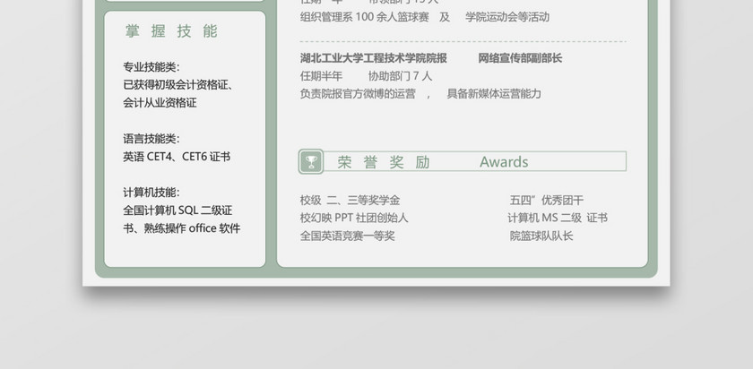Click the text 英语 CET4、CET6 证书
This screenshot has height=369, width=753.
click(x=177, y=157)
